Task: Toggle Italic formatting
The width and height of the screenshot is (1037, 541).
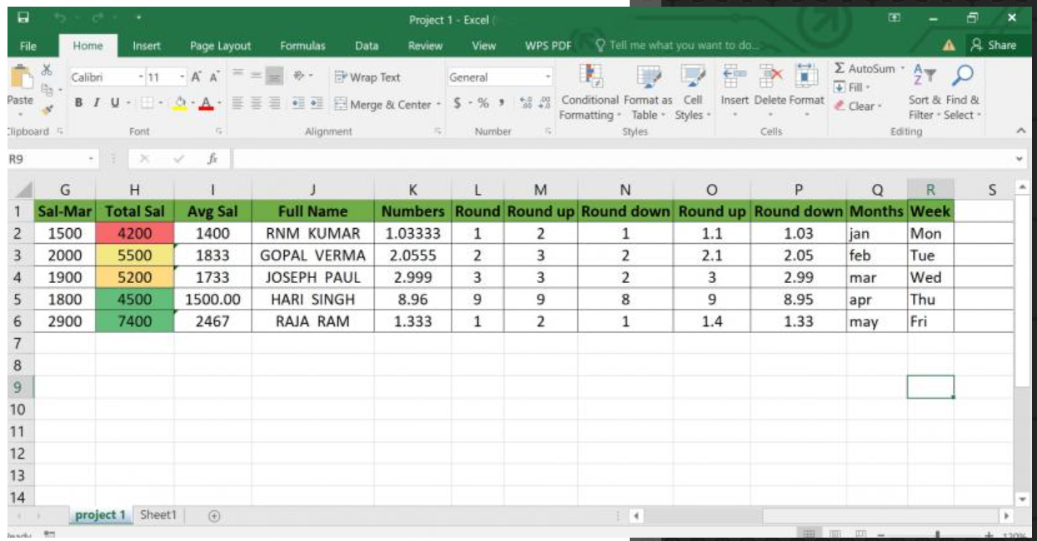Action: [x=96, y=105]
